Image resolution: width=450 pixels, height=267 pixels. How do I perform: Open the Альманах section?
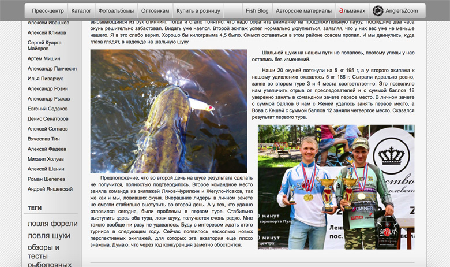click(x=352, y=11)
